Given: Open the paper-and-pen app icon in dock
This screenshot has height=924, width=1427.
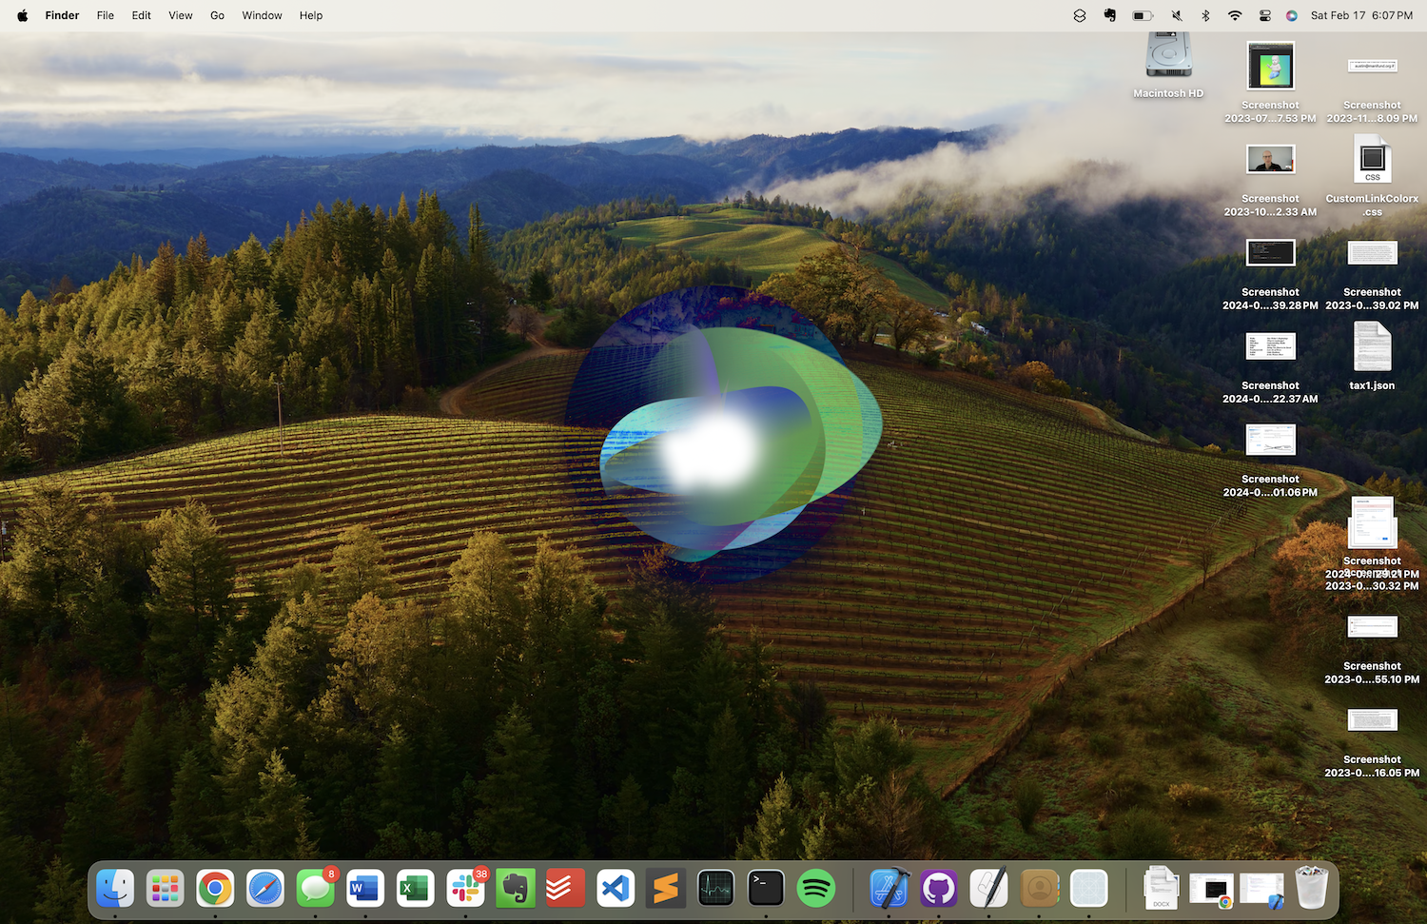Looking at the screenshot, I should [989, 889].
